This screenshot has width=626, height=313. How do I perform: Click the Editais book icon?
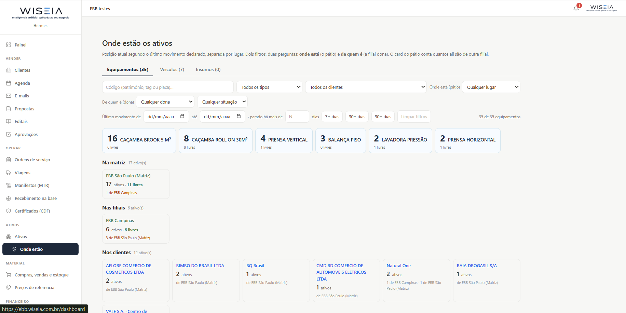[x=9, y=121]
